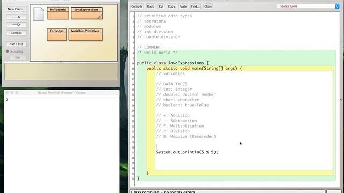
Task: Click the '// *: Multiplication' comment line
Action: 180,126
